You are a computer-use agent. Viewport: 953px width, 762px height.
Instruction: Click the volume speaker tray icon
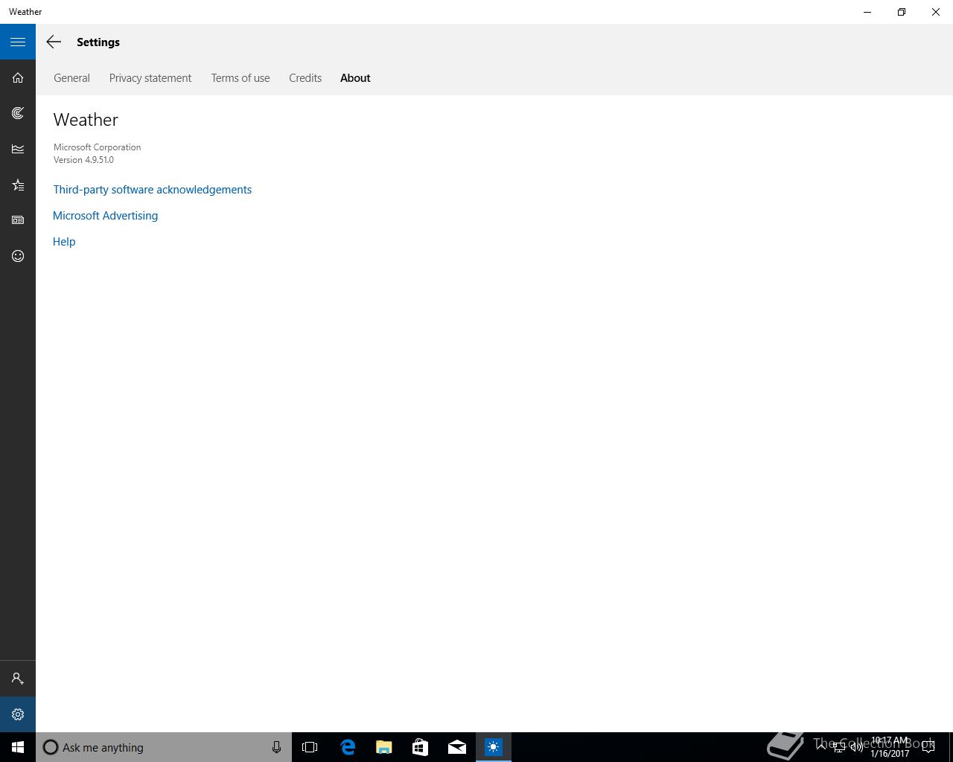coord(857,747)
